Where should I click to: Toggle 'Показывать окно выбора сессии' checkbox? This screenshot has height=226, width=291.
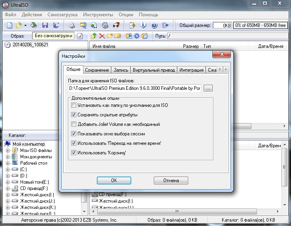point(74,134)
